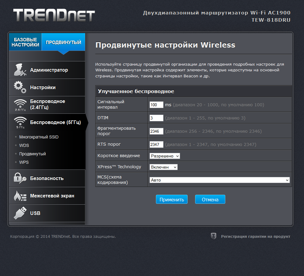Click the TRENDnet logo

[x=54, y=15]
